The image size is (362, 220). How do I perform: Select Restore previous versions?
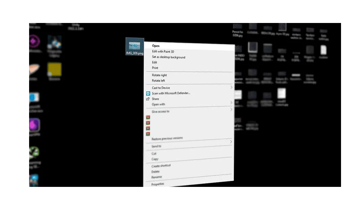167,139
